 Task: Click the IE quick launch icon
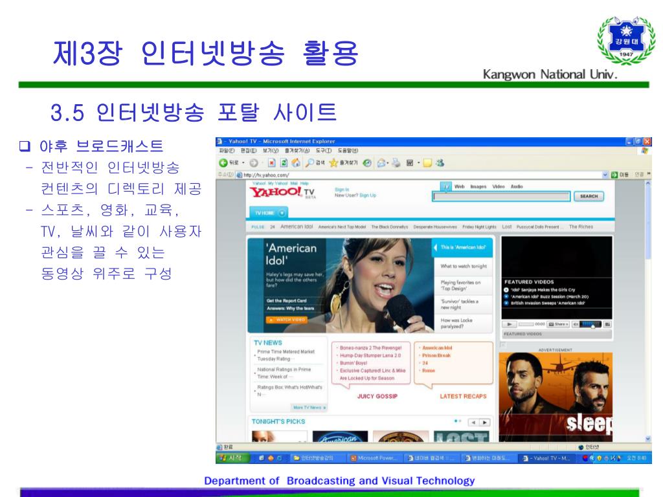[x=279, y=458]
